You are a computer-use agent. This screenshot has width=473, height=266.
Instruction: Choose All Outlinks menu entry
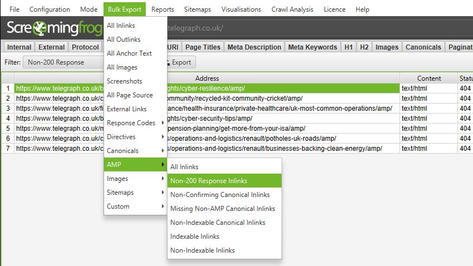(135, 40)
